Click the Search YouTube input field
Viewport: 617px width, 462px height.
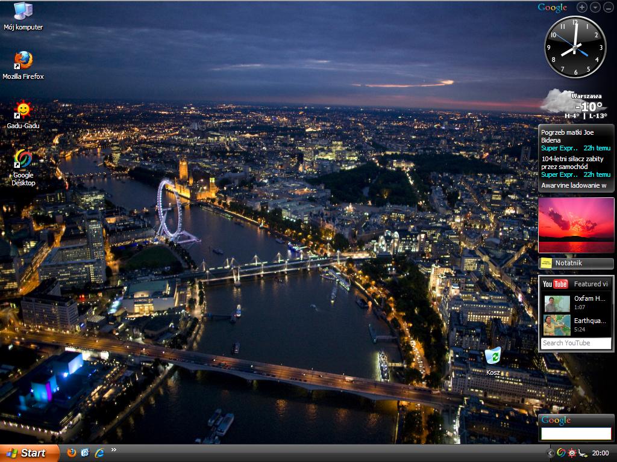click(x=575, y=343)
